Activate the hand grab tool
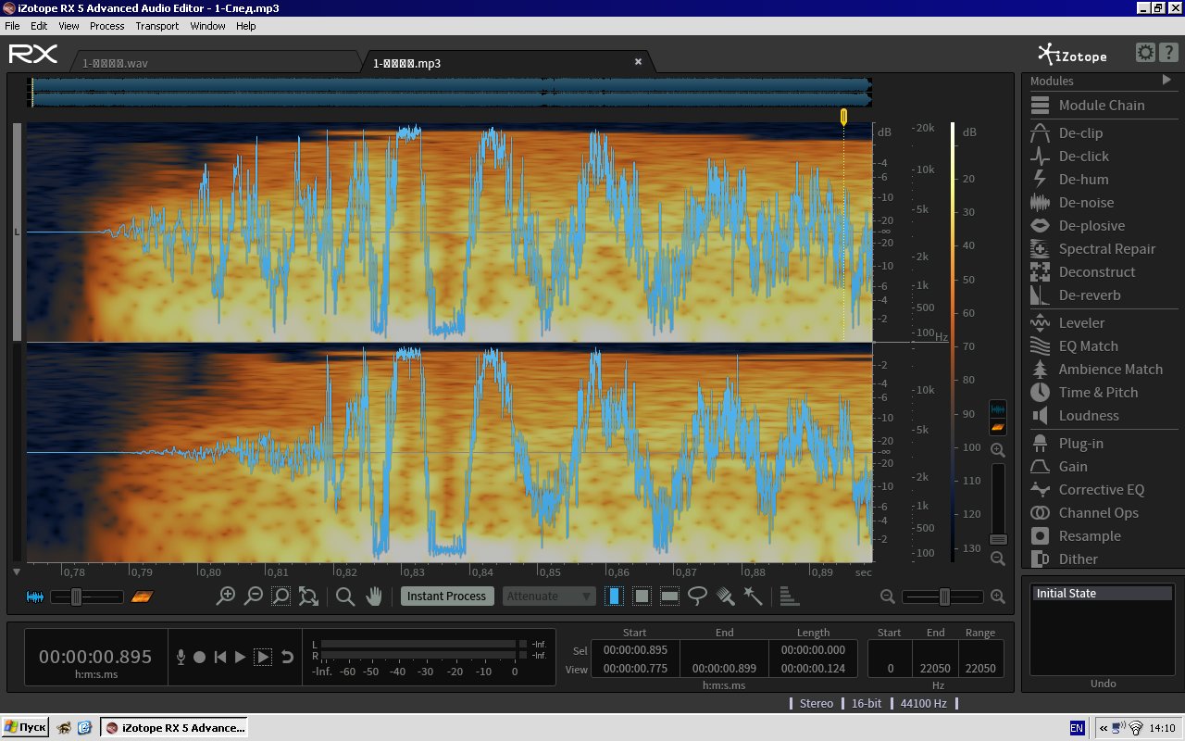The width and height of the screenshot is (1185, 741). click(374, 597)
